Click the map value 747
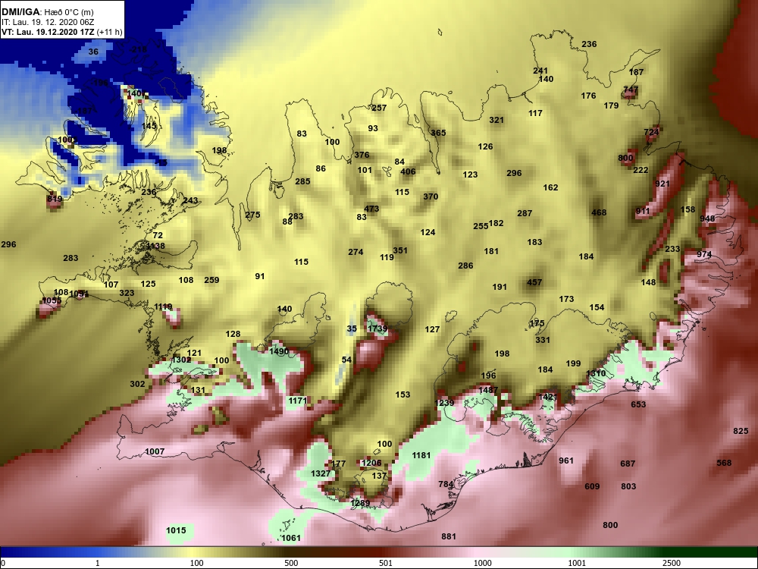Screen dimensions: 758x569 [631, 90]
